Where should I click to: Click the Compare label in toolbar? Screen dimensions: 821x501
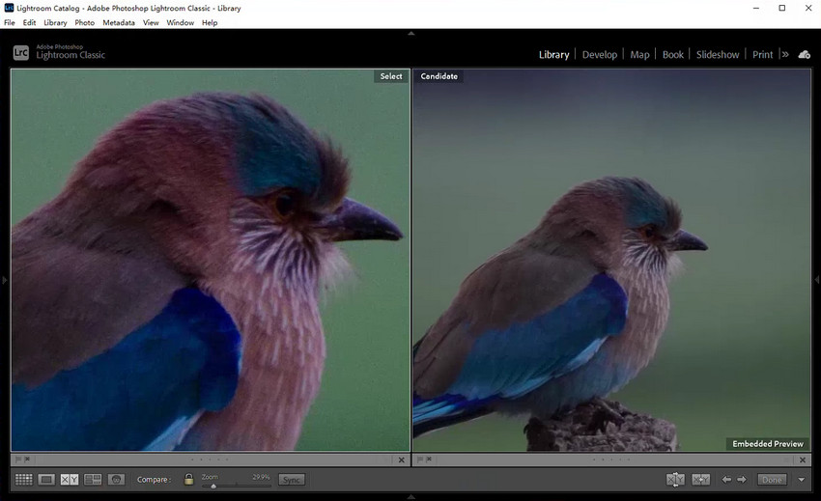tap(154, 479)
